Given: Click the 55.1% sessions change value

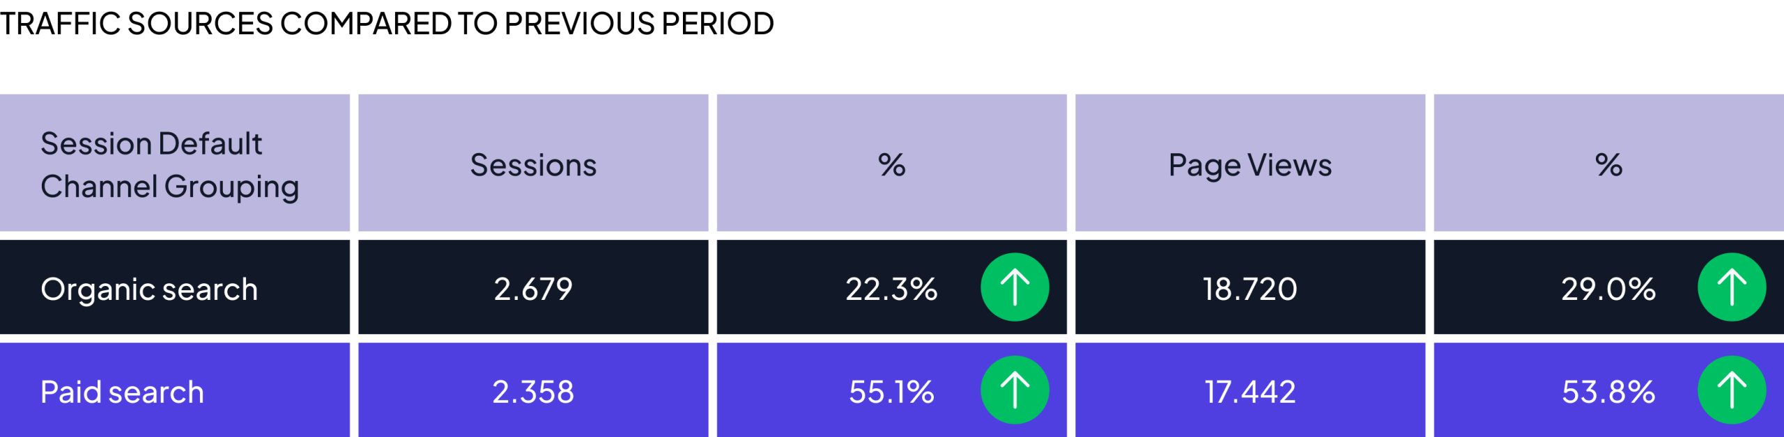Looking at the screenshot, I should click(x=891, y=392).
